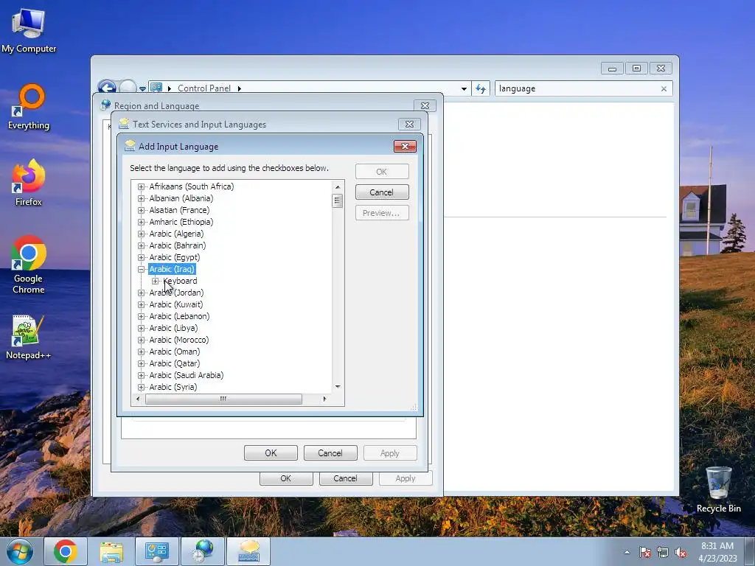This screenshot has width=755, height=566.
Task: Click the Control Panel breadcrumb
Action: [204, 88]
